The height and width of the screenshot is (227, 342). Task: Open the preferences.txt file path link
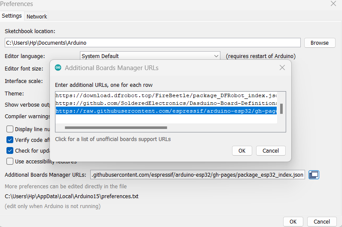coord(72,196)
